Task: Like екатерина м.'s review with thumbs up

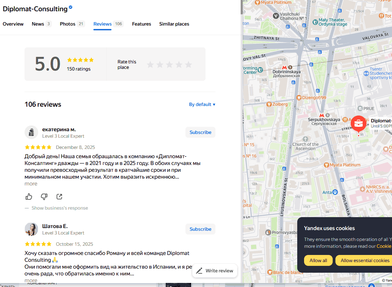Action: click(x=29, y=197)
